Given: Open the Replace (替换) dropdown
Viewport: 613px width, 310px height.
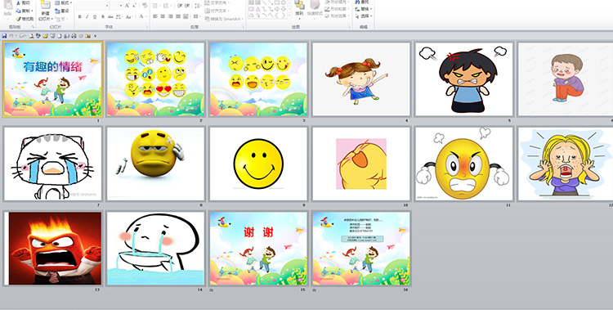Looking at the screenshot, I should [x=364, y=9].
